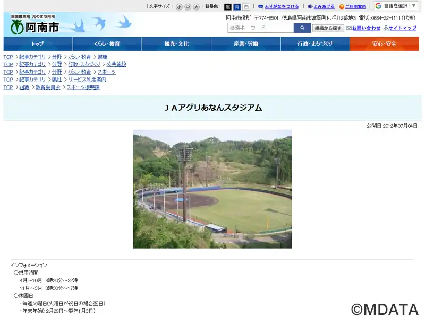Screen dimensions: 425x318
Task: Set text size to small (小)
Action: click(x=179, y=7)
